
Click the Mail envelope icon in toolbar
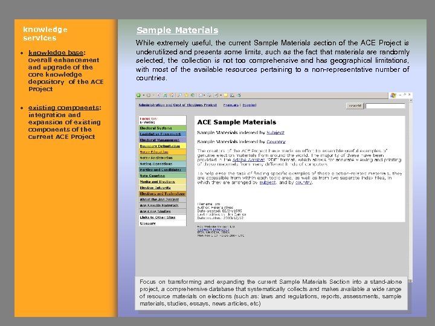click(x=201, y=95)
